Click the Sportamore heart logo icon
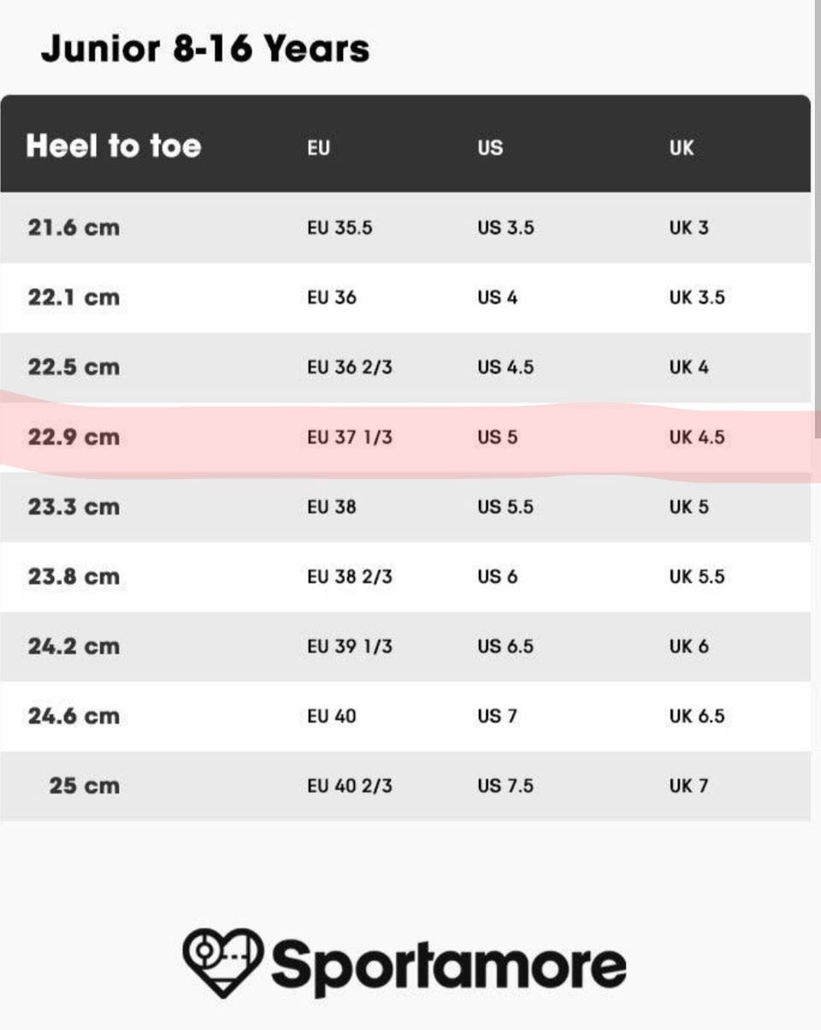Screen dimensions: 821x1030 click(x=223, y=962)
